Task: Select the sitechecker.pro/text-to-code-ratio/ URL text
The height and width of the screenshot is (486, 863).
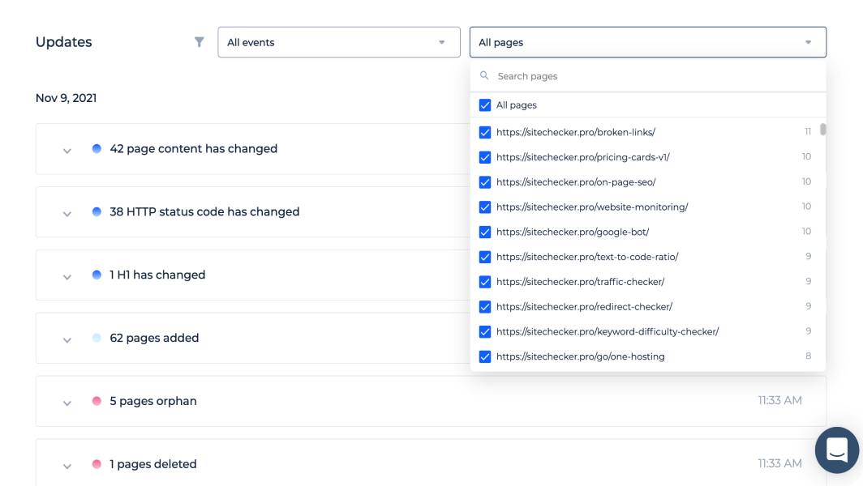Action: pyautogui.click(x=587, y=257)
